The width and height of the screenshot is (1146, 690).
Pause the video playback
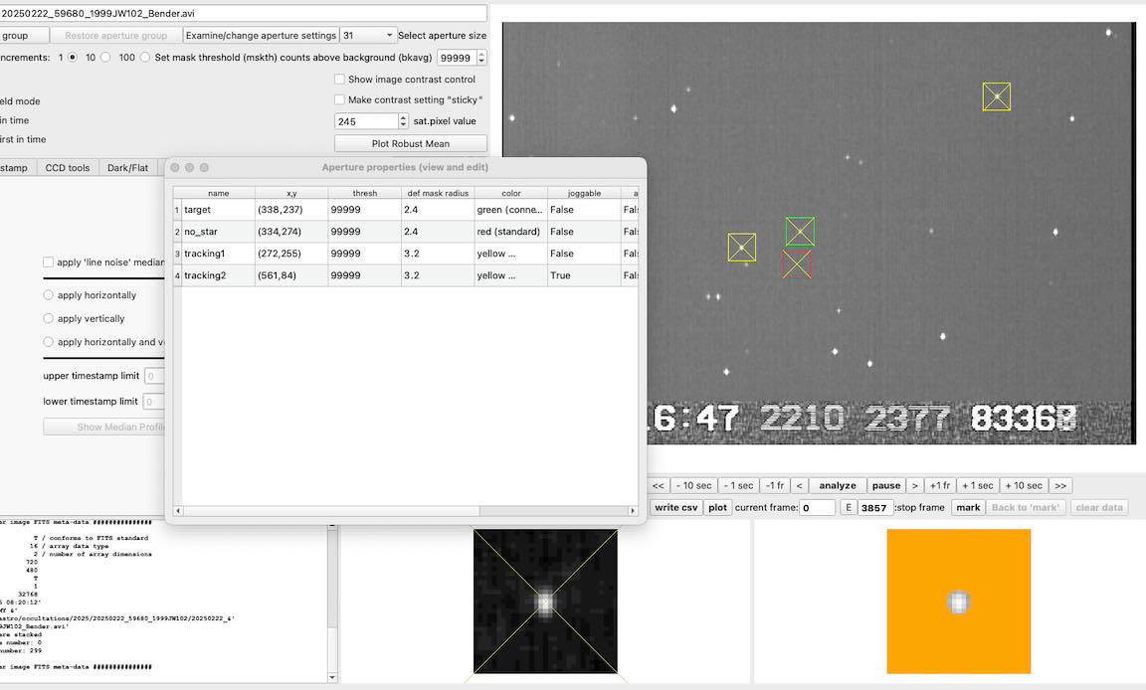(885, 485)
